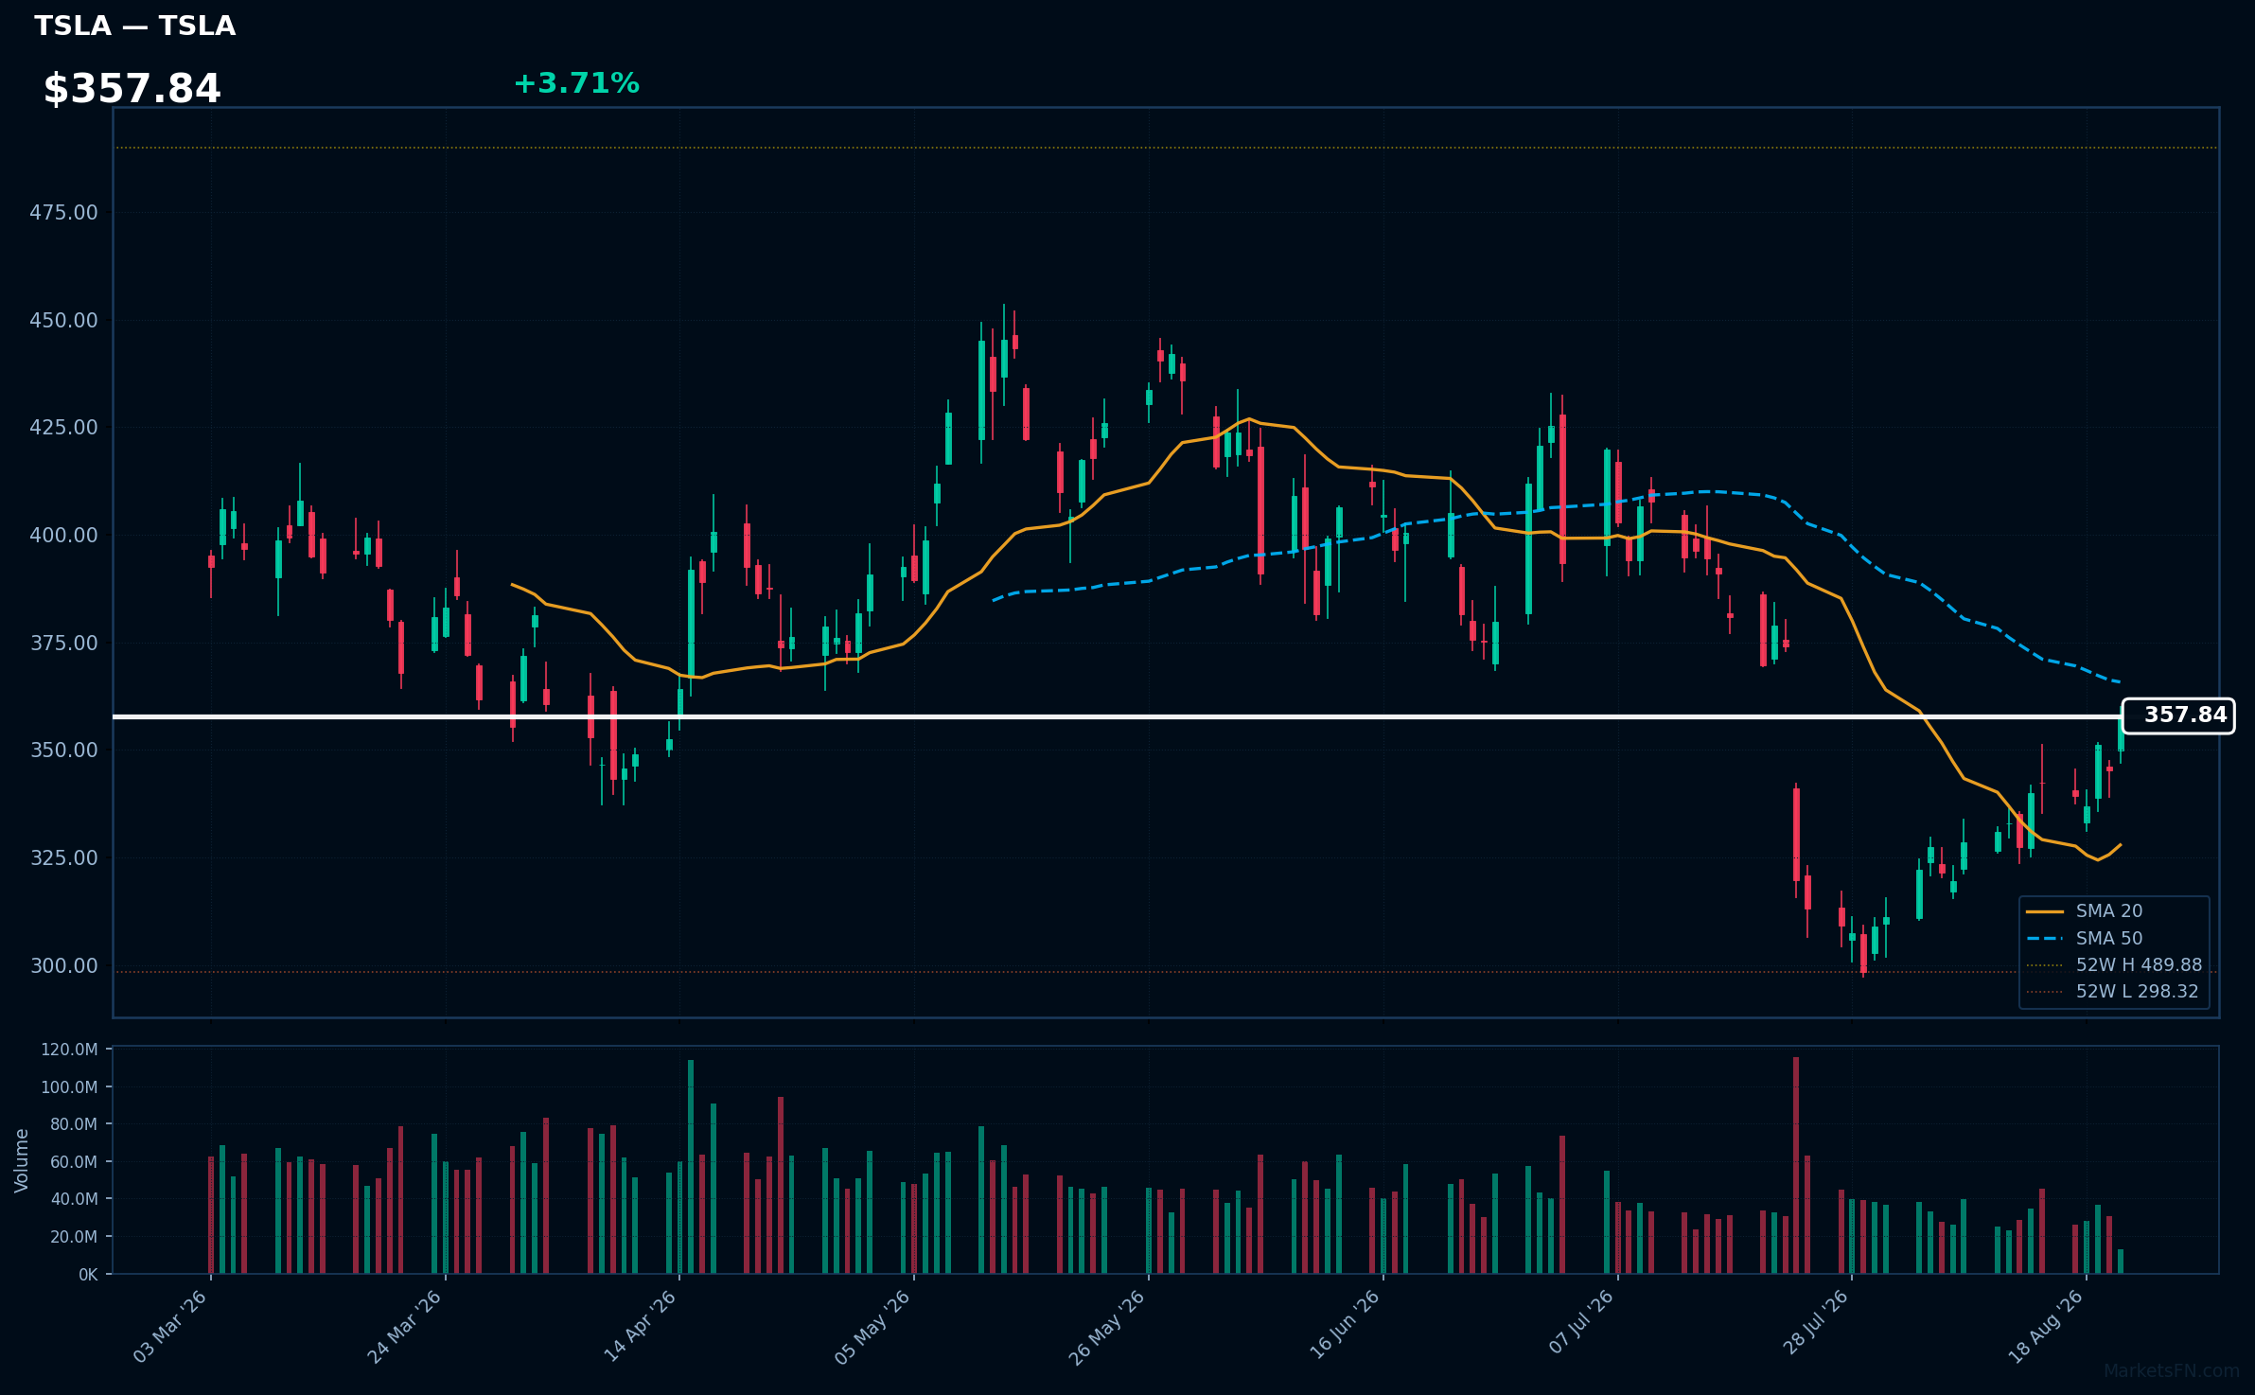
Task: Click the +3.71% change percentage
Action: pos(576,83)
